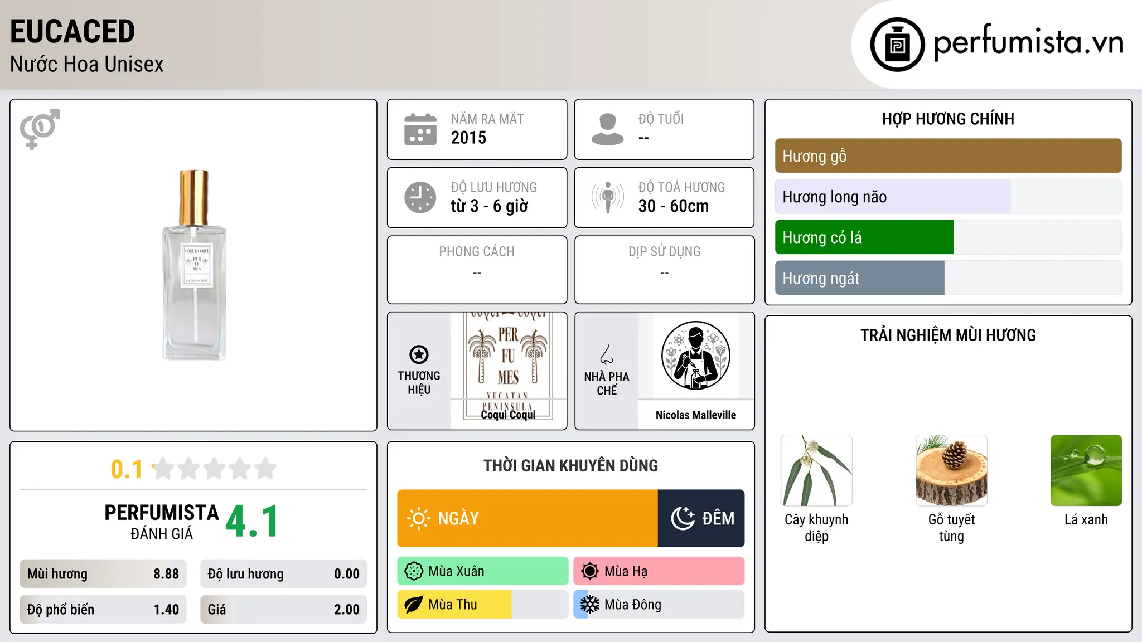Open perfumer Nicolas Malleville's link
The width and height of the screenshot is (1142, 642).
pos(696,415)
